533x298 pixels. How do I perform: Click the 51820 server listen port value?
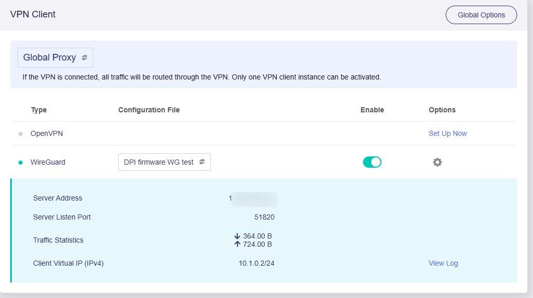coord(264,217)
